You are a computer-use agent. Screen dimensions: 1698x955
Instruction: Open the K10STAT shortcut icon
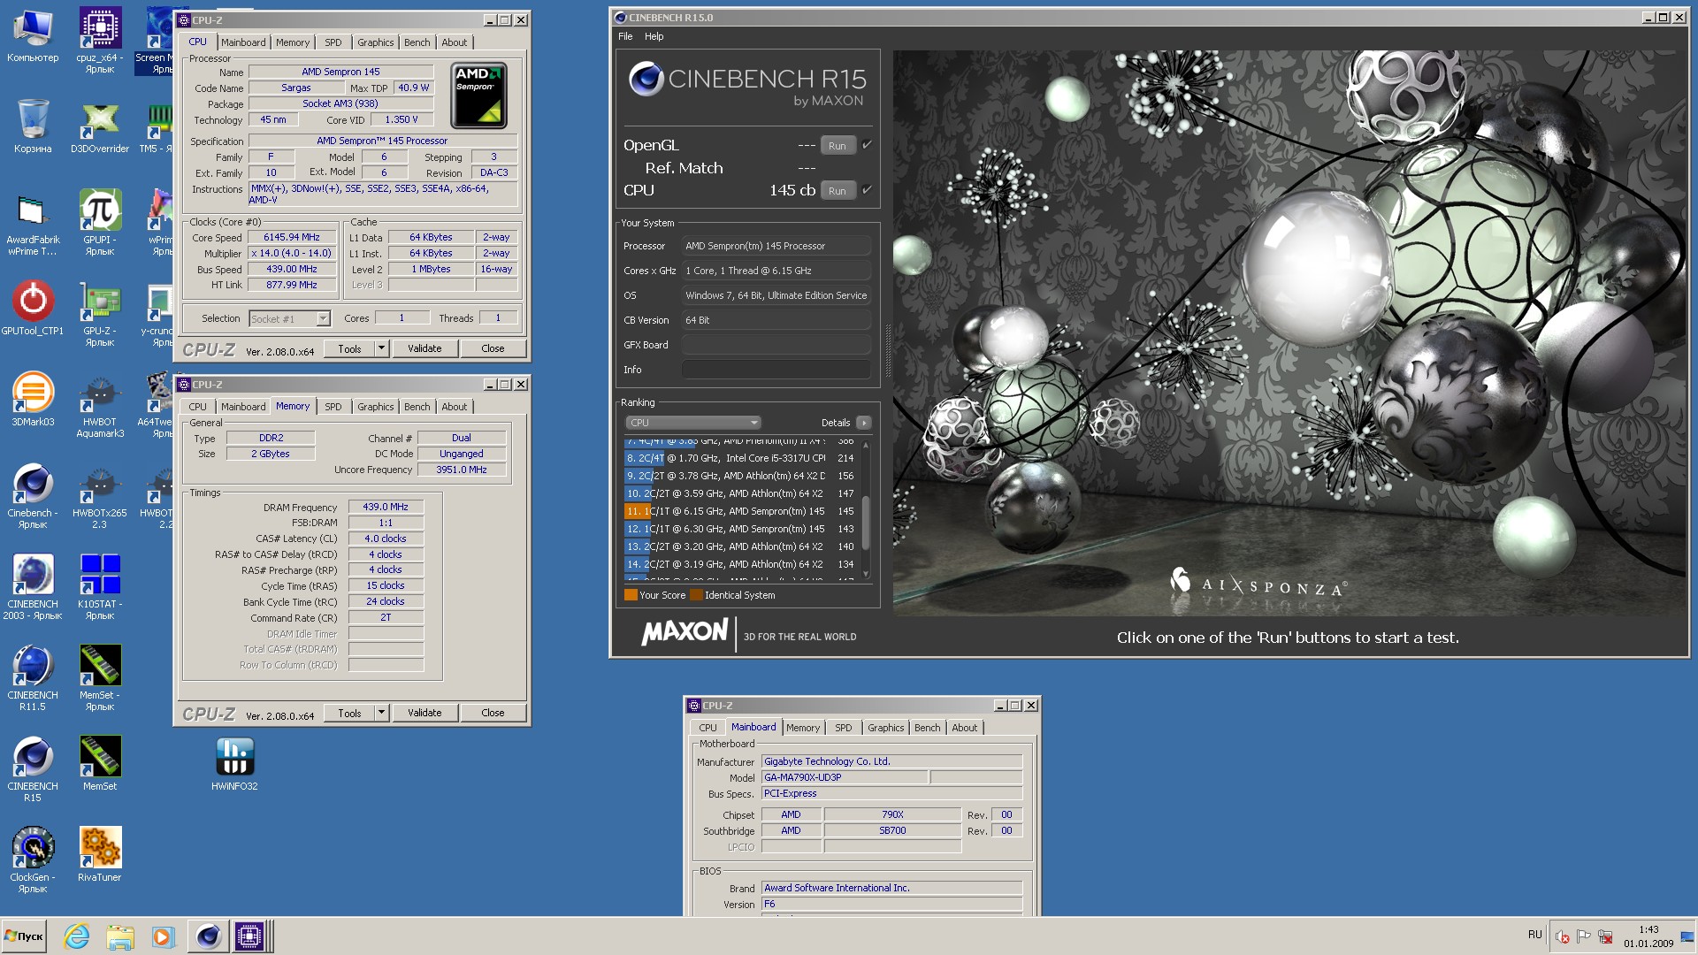coord(100,587)
